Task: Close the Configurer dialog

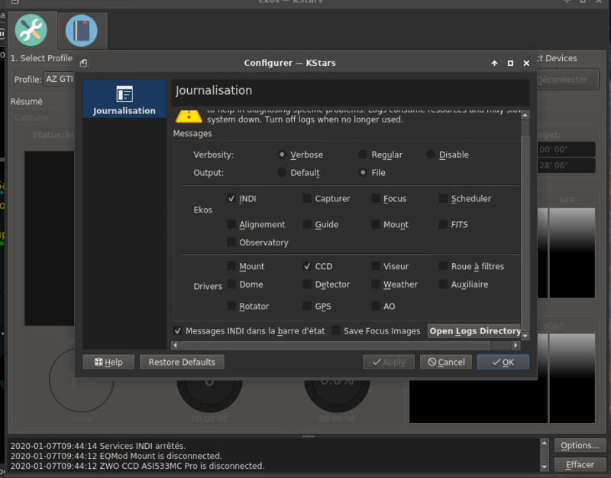Action: point(526,63)
